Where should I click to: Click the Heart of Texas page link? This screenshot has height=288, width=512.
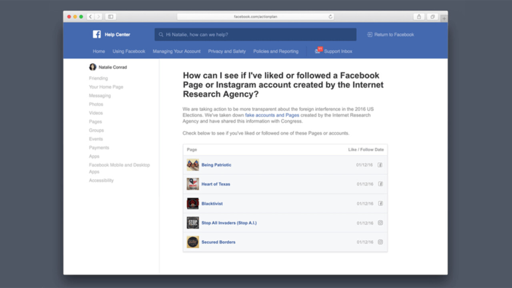[x=216, y=184]
